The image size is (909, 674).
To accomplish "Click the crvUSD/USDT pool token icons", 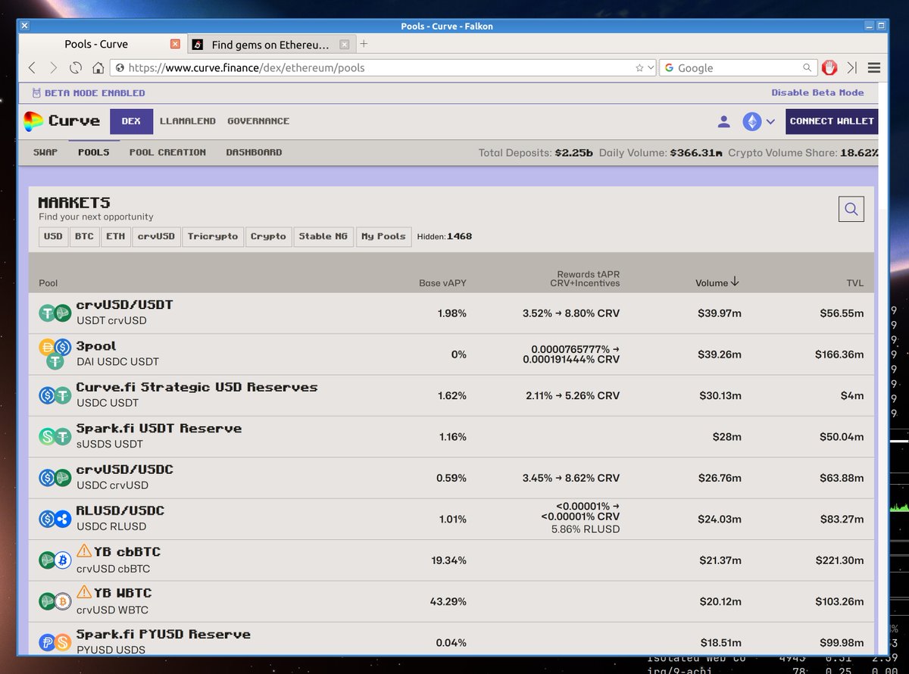I will pyautogui.click(x=55, y=313).
